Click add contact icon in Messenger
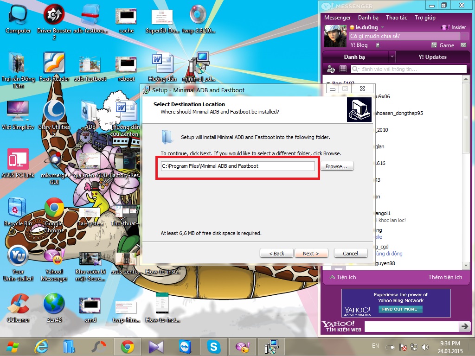Viewport: 475px width, 356px height. pyautogui.click(x=331, y=70)
